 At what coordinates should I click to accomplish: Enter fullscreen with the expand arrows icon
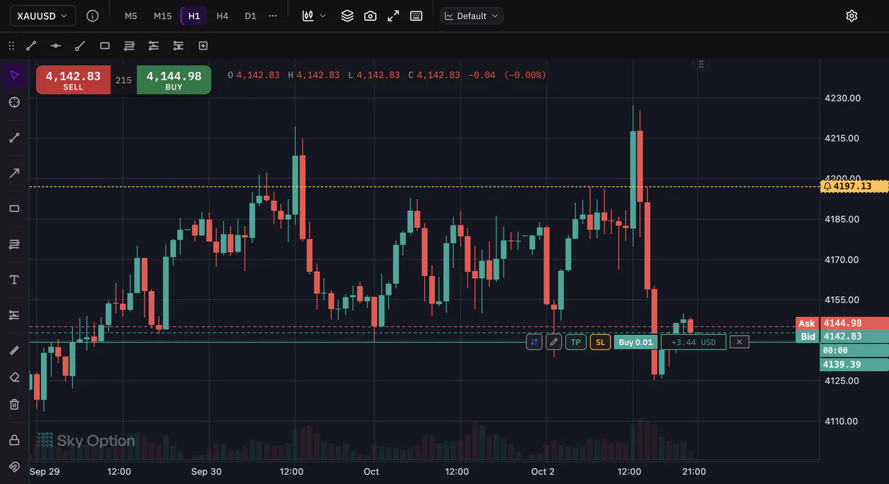click(393, 15)
